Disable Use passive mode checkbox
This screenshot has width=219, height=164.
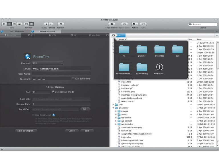pyautogui.click(x=53, y=92)
